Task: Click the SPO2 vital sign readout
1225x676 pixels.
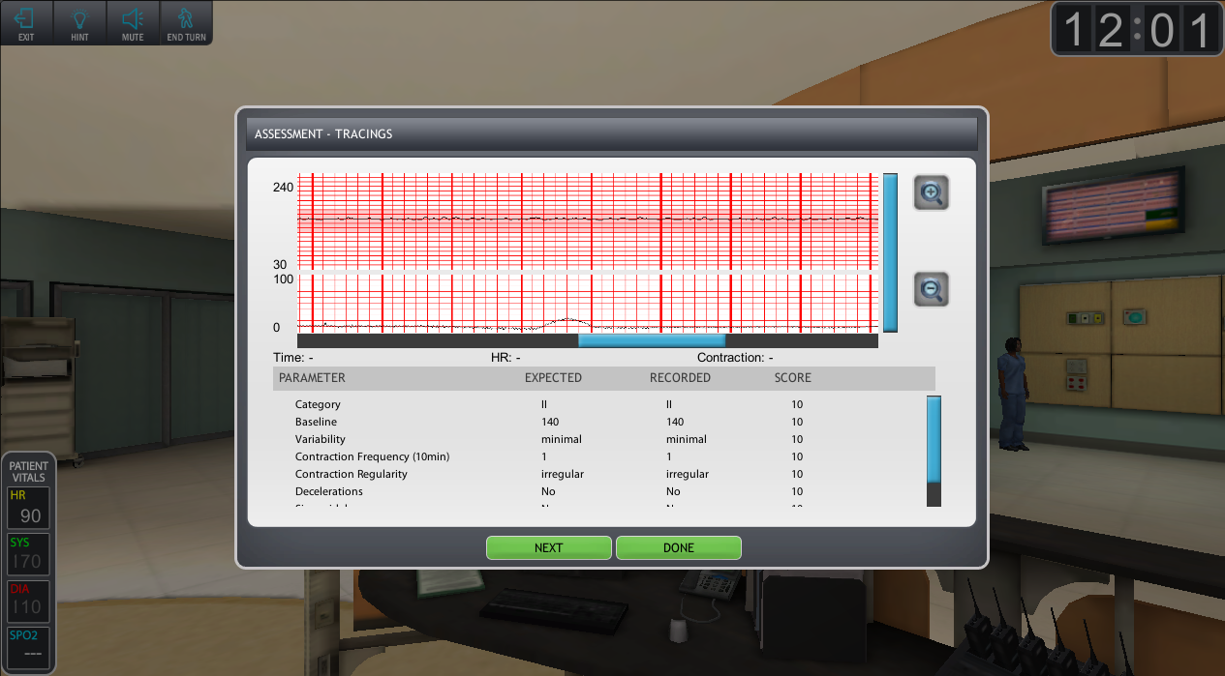Action: point(29,646)
